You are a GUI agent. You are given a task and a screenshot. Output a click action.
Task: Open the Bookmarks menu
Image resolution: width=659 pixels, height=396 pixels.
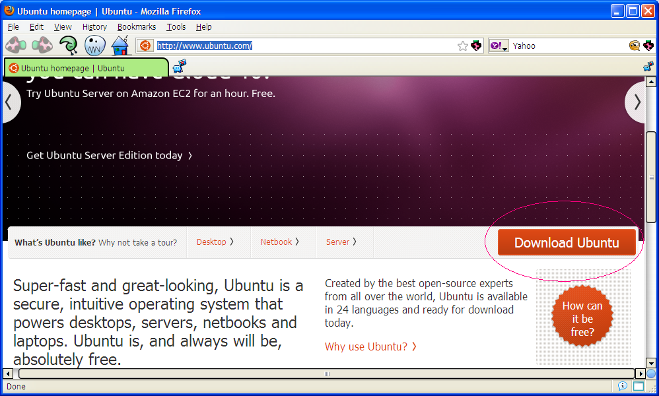(137, 27)
